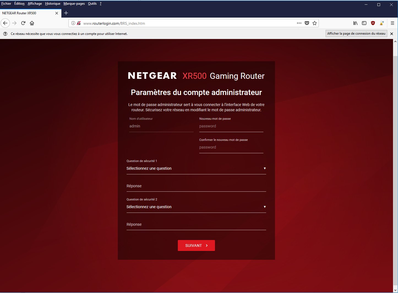The width and height of the screenshot is (398, 293).
Task: Focus the Confirmer le nouveau mot de passe field
Action: pyautogui.click(x=231, y=147)
